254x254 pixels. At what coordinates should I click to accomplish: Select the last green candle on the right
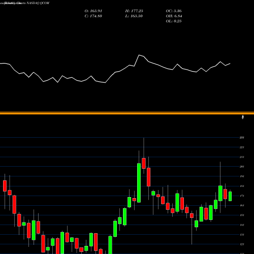coord(230,196)
